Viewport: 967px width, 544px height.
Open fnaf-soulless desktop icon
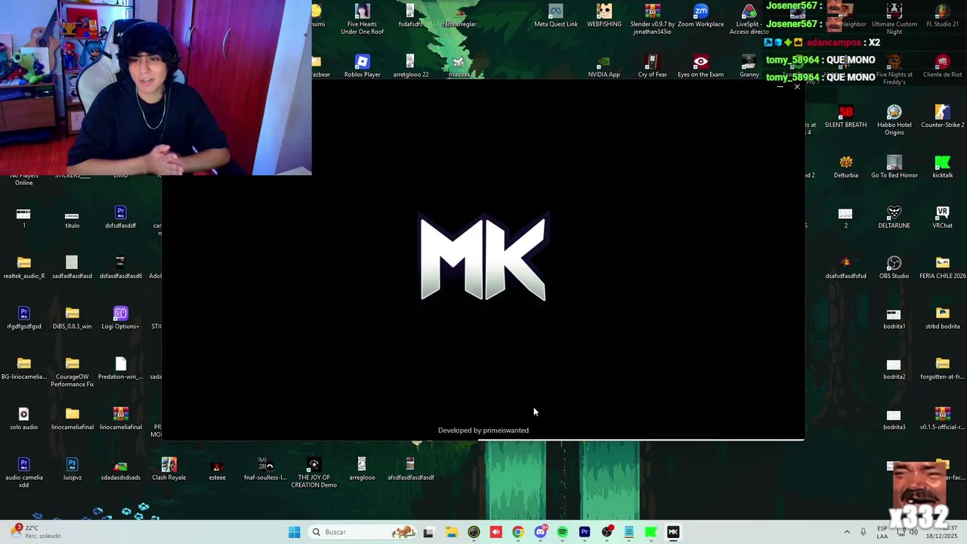265,468
